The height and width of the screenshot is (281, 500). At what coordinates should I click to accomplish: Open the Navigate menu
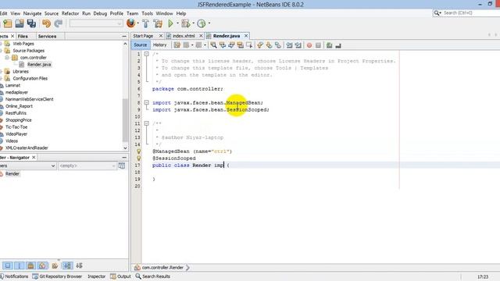(32, 13)
